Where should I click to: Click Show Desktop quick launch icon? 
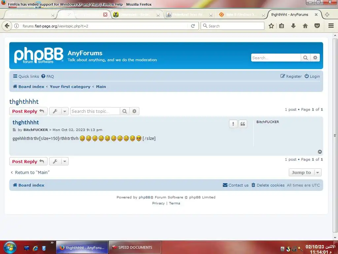tap(27, 248)
